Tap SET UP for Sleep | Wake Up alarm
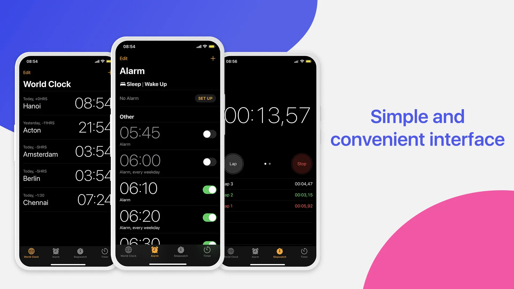The image size is (514, 289). pyautogui.click(x=205, y=98)
